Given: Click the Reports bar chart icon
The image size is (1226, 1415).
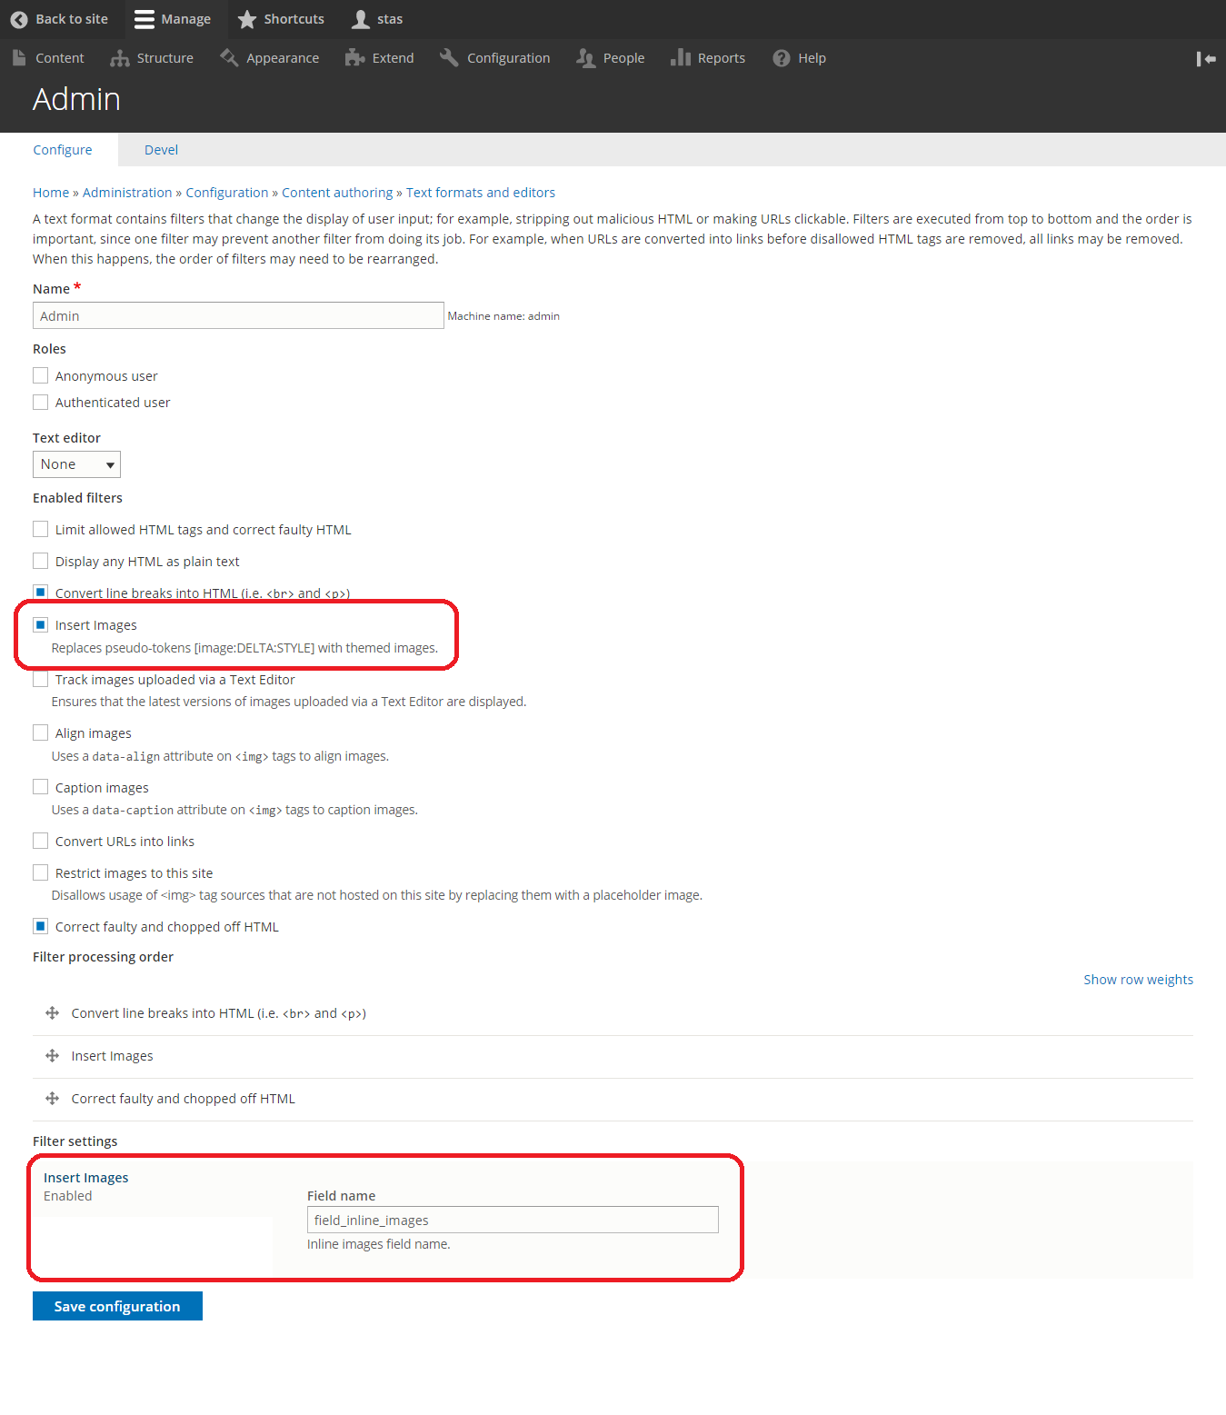Looking at the screenshot, I should click(681, 58).
